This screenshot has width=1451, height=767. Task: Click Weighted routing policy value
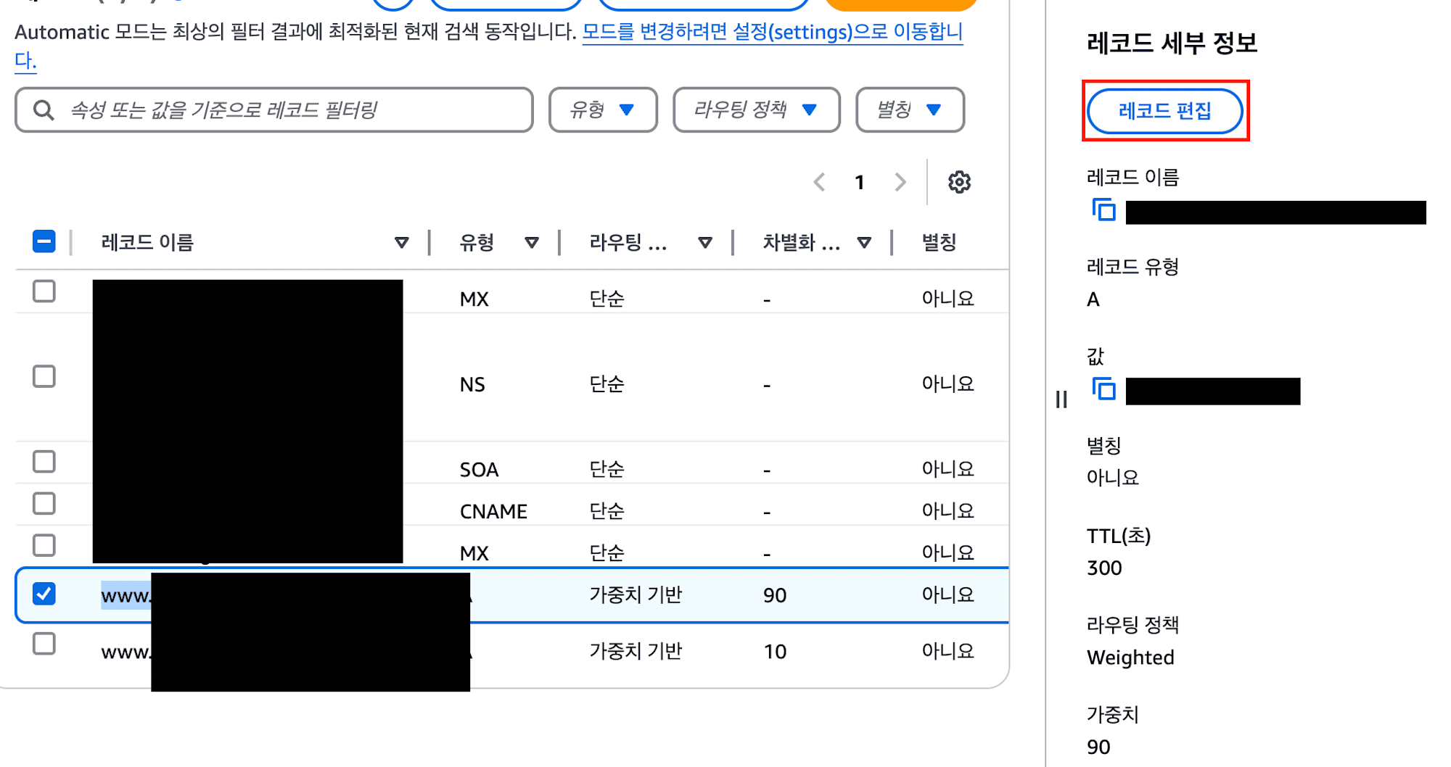coord(1130,658)
